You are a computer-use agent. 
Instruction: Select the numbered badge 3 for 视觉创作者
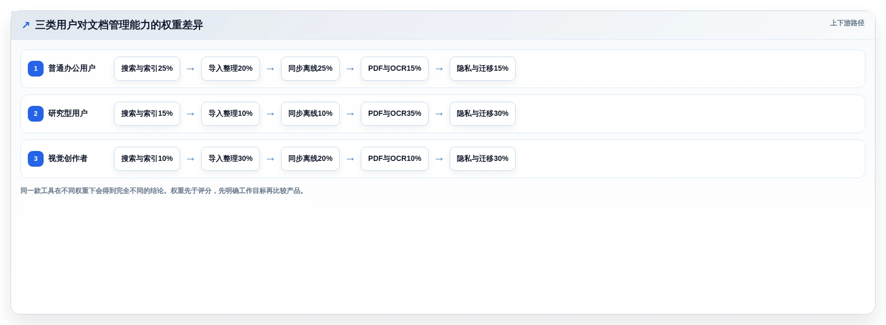(x=36, y=159)
